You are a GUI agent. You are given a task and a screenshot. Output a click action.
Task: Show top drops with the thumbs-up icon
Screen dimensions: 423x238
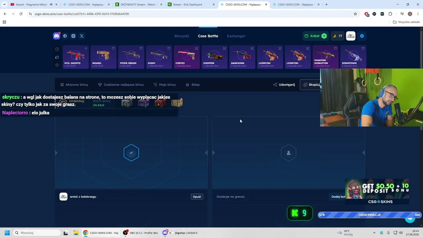pyautogui.click(x=57, y=57)
